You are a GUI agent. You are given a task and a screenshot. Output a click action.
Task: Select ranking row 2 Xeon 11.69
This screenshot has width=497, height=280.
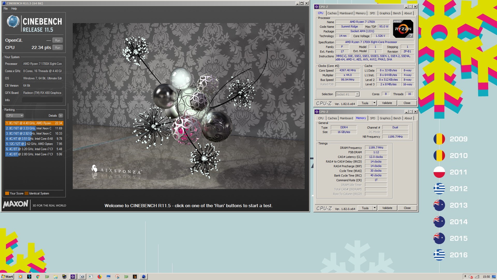[x=34, y=128]
